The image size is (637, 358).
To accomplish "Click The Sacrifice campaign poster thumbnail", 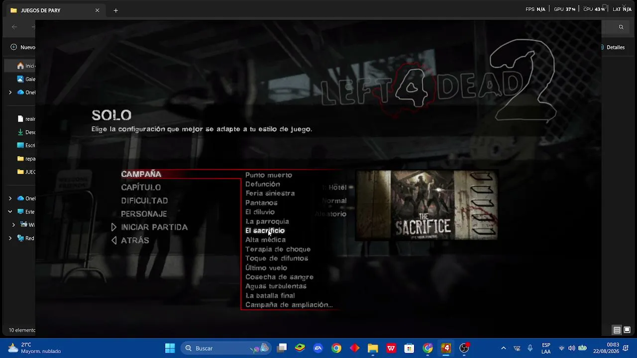I will point(427,205).
